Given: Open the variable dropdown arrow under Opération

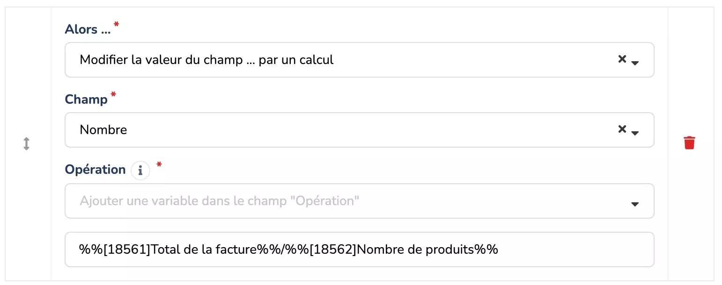Looking at the screenshot, I should tap(635, 204).
